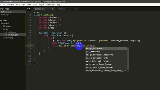
Task: Click the OPEN FILES sidebar heading
Action: [x=4, y=9]
